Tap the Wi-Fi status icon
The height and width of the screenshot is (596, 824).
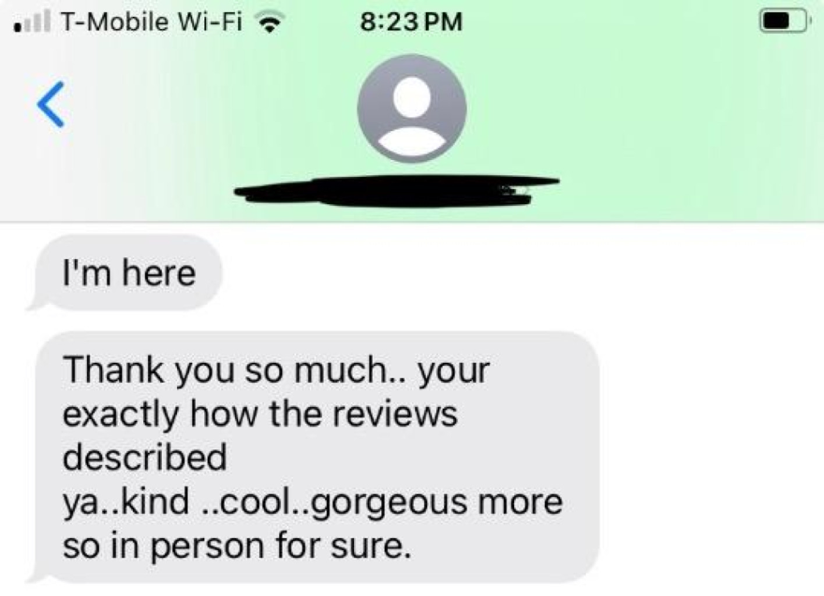tap(270, 22)
